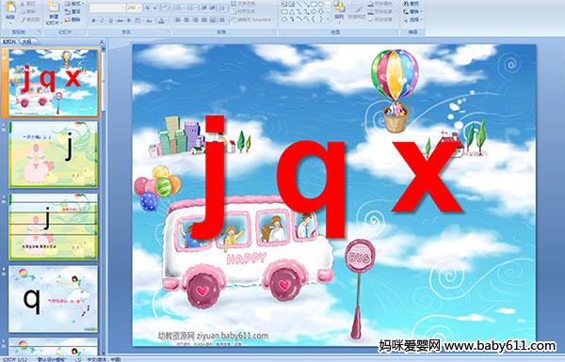The height and width of the screenshot is (362, 565).
Task: Click Replace in the editing group
Action: [x=412, y=11]
